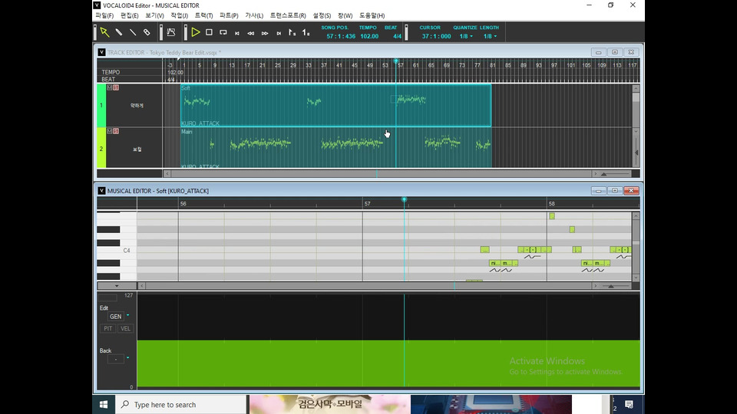Screen dimensions: 737x414
Task: Jump to song start
Action: (x=237, y=33)
